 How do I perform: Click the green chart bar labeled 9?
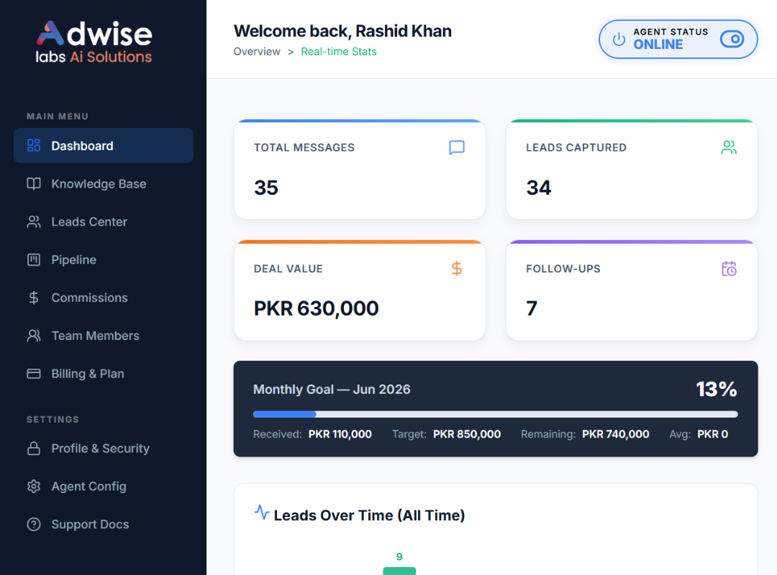[399, 571]
